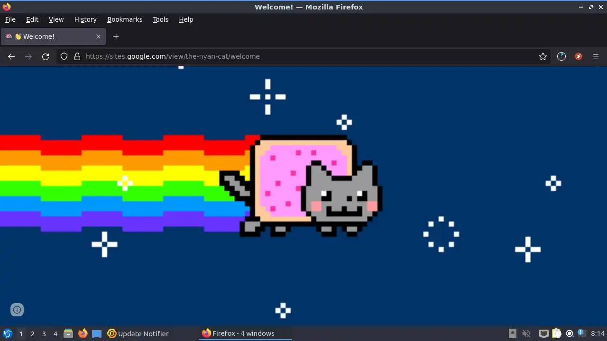Click the 8:14 clock
The height and width of the screenshot is (341, 607).
[x=598, y=333]
